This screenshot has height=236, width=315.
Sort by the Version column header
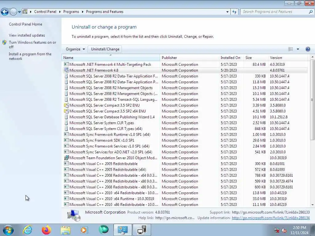(288, 57)
